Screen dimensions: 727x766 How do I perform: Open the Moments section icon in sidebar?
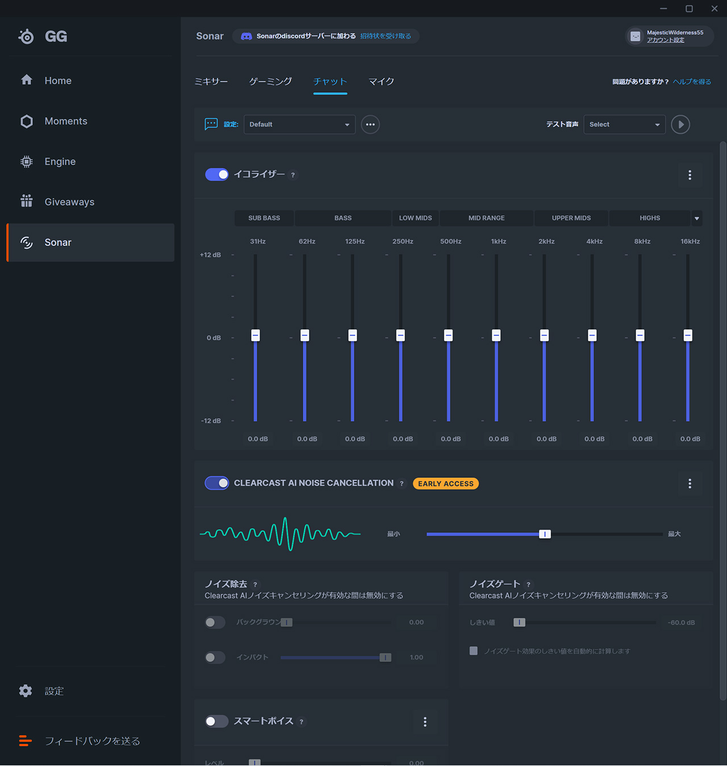coord(27,121)
